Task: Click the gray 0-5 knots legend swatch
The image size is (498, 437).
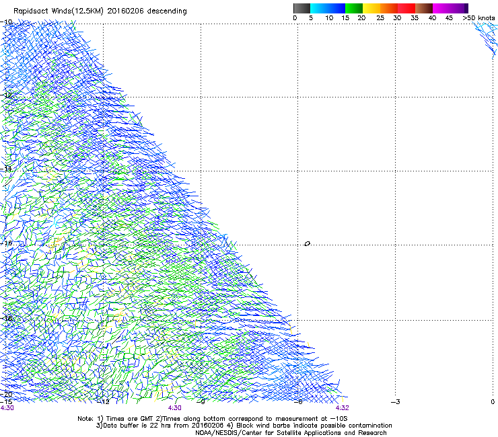Action: pyautogui.click(x=301, y=8)
